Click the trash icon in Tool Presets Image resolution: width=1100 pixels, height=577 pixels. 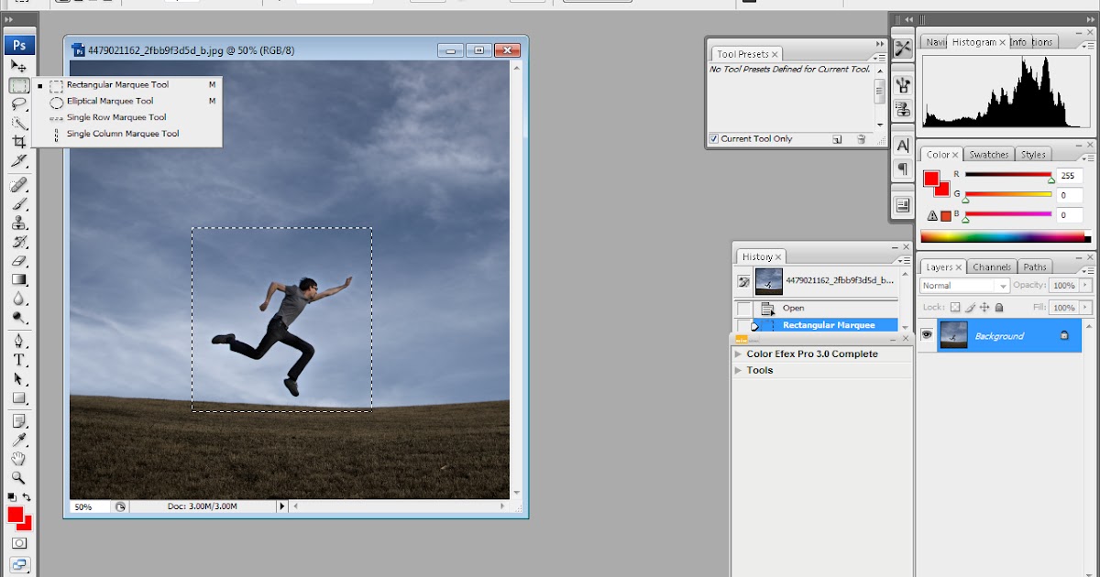[861, 139]
